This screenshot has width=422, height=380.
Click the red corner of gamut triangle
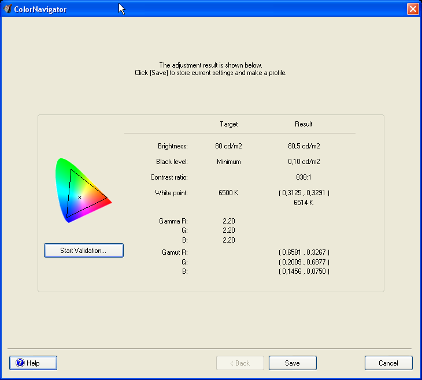[108, 200]
